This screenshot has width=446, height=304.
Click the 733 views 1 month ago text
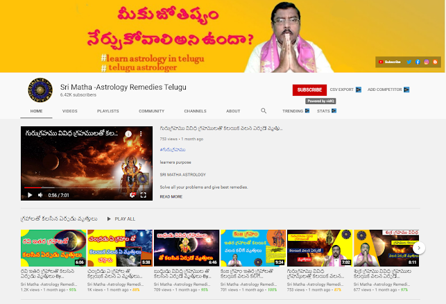[x=182, y=139]
